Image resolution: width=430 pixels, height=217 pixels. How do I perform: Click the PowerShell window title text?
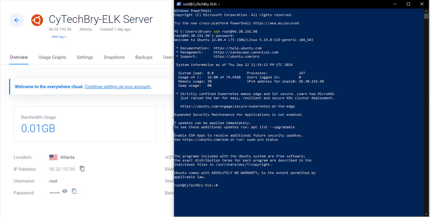tap(201, 4)
